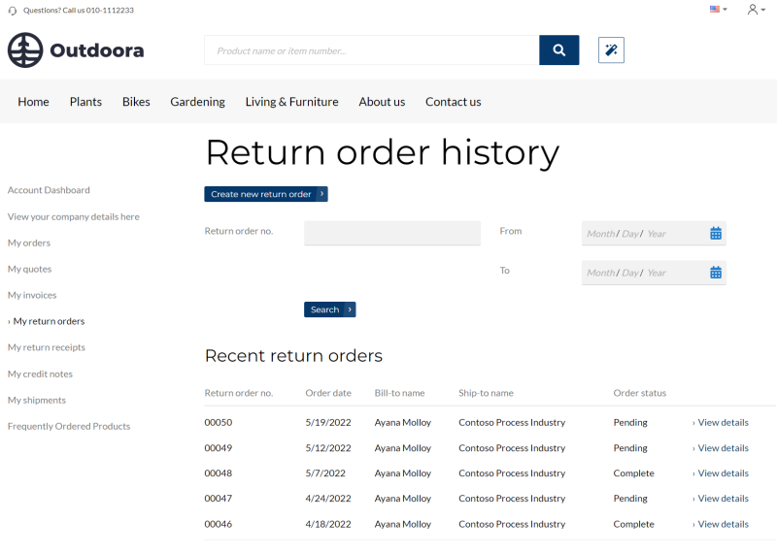Open the user account menu
The height and width of the screenshot is (553, 777).
(x=757, y=10)
